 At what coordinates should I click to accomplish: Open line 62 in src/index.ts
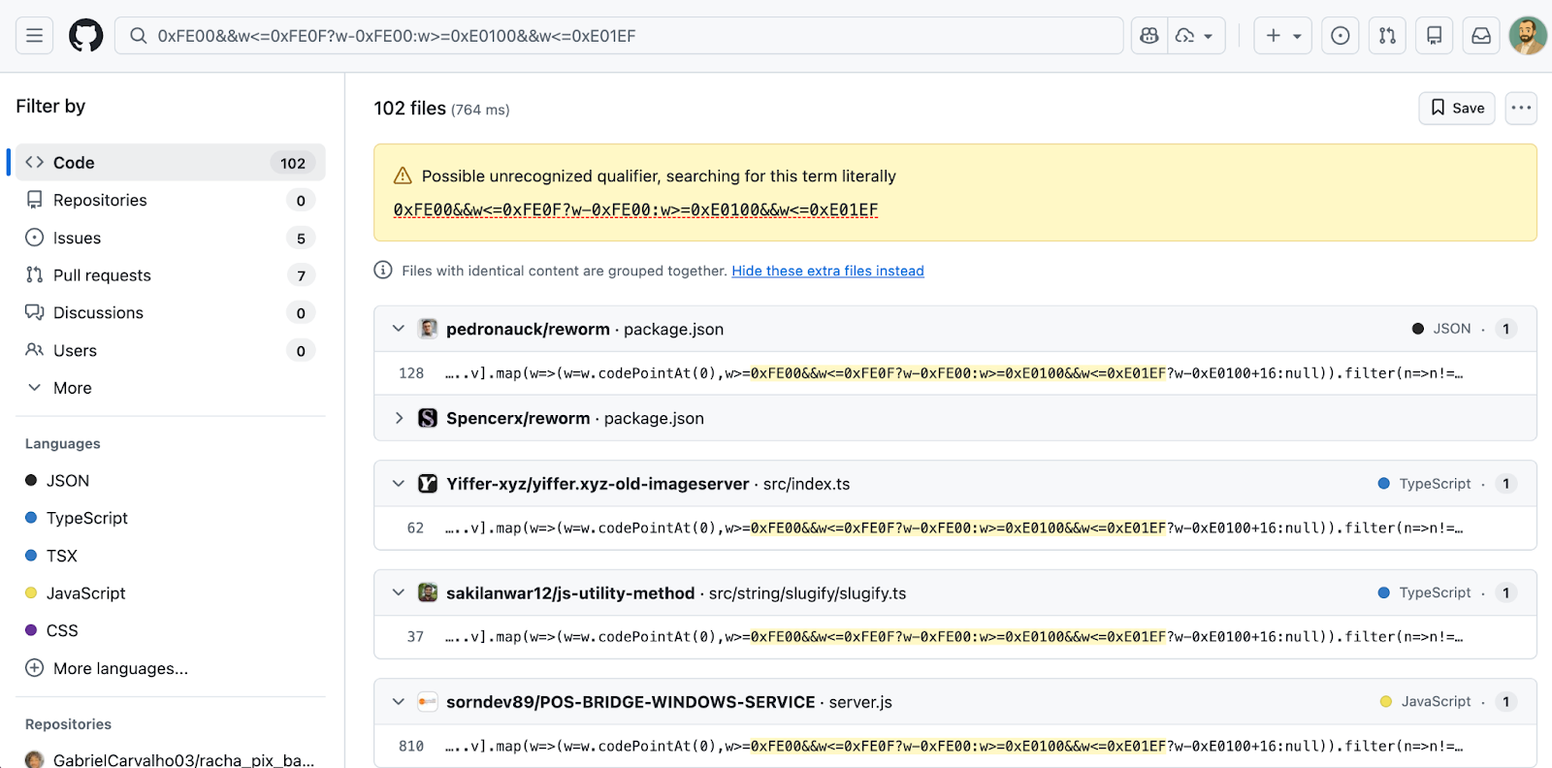(415, 528)
